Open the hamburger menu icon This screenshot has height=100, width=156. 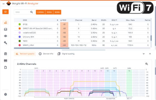click(x=4, y=4)
